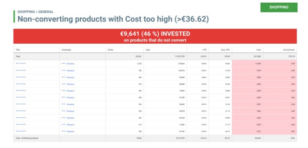
Task: Open product title link in the 2,255 clicks row
Action: pos(21,63)
